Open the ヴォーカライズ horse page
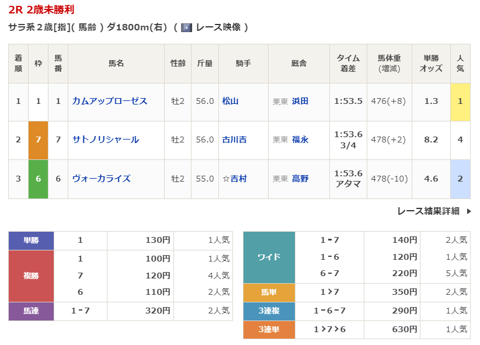This screenshot has height=345, width=480. point(101,179)
